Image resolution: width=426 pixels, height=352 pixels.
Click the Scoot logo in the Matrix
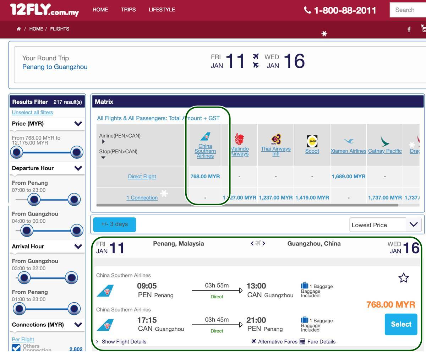pos(312,141)
